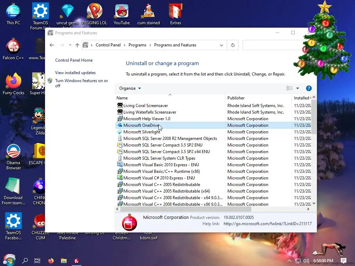Viewport: 355px width, 266px height.
Task: Open taskbar search magnifier
Action: tap(25, 260)
